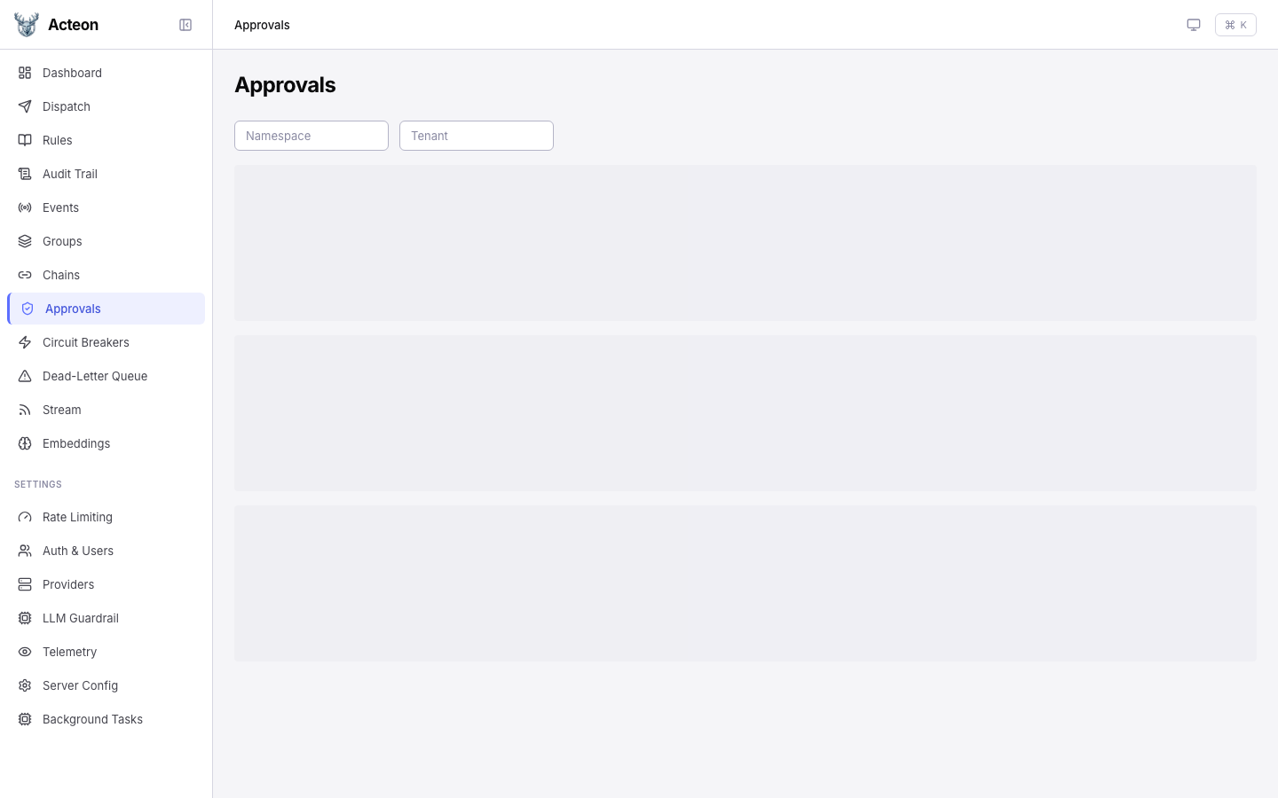1278x798 pixels.
Task: Click the Rules open-book icon
Action: point(25,140)
